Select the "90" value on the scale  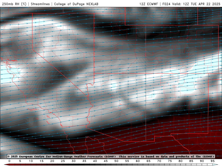click(202, 161)
